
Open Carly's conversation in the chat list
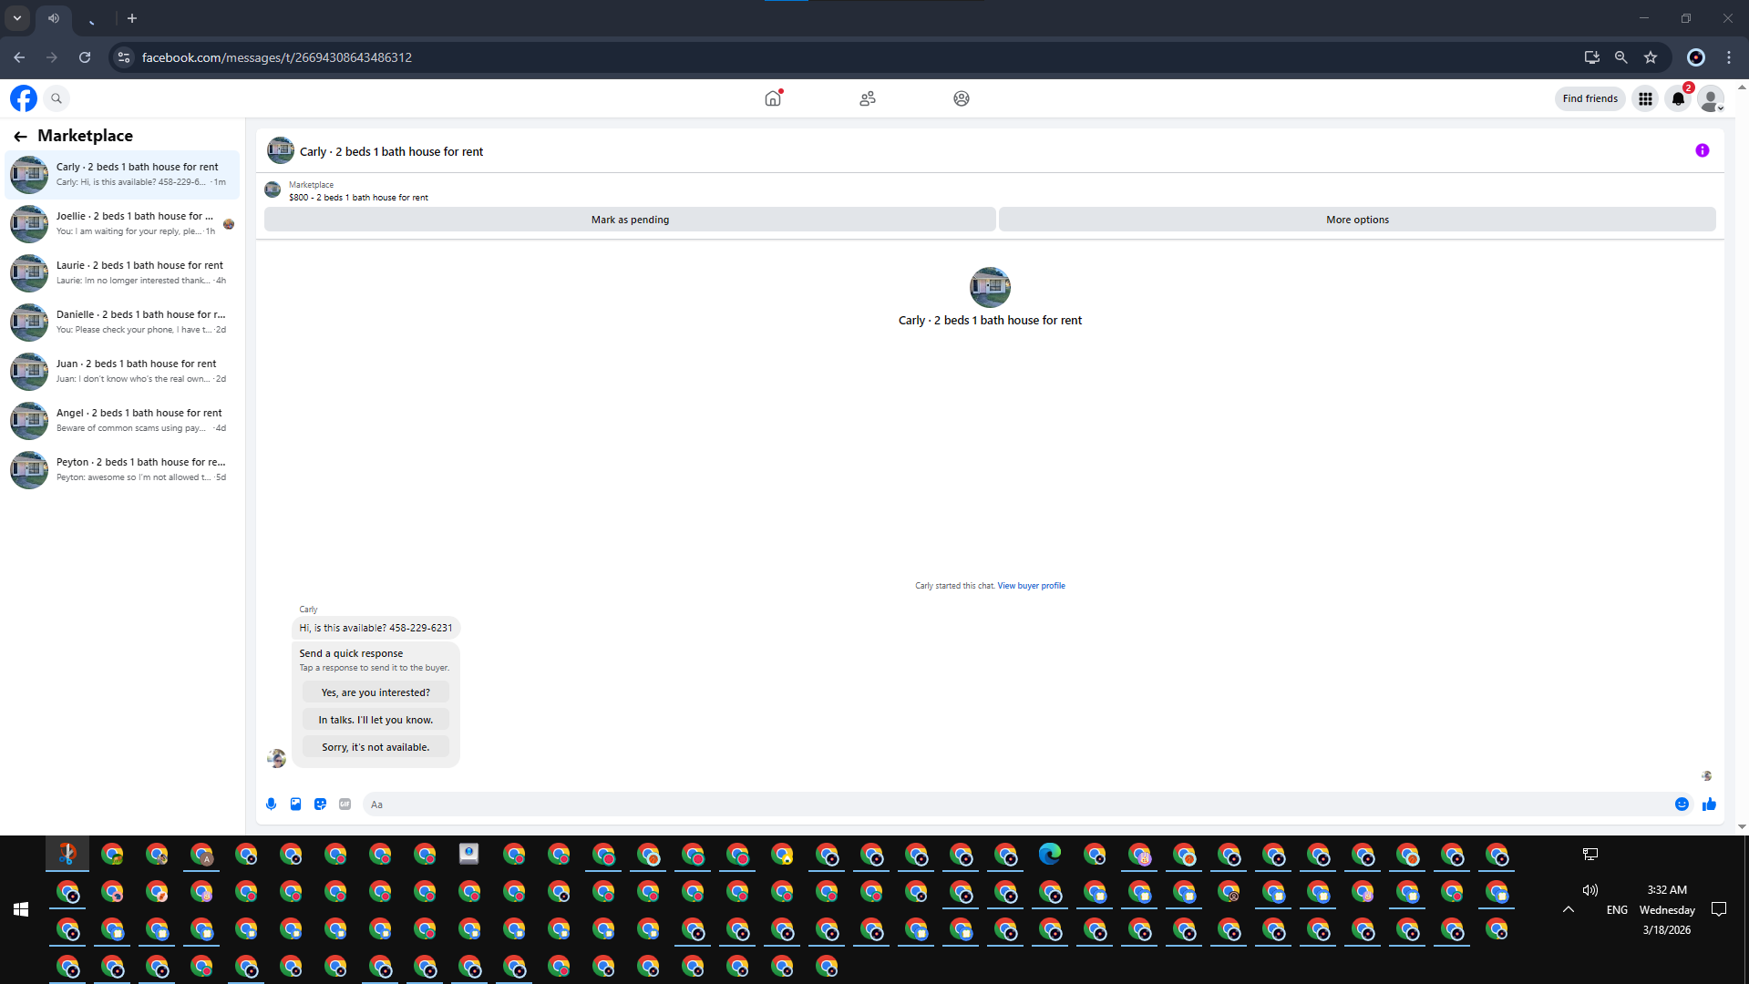(x=122, y=174)
